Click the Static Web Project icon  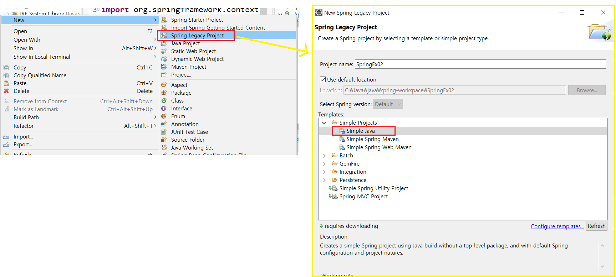(x=164, y=51)
